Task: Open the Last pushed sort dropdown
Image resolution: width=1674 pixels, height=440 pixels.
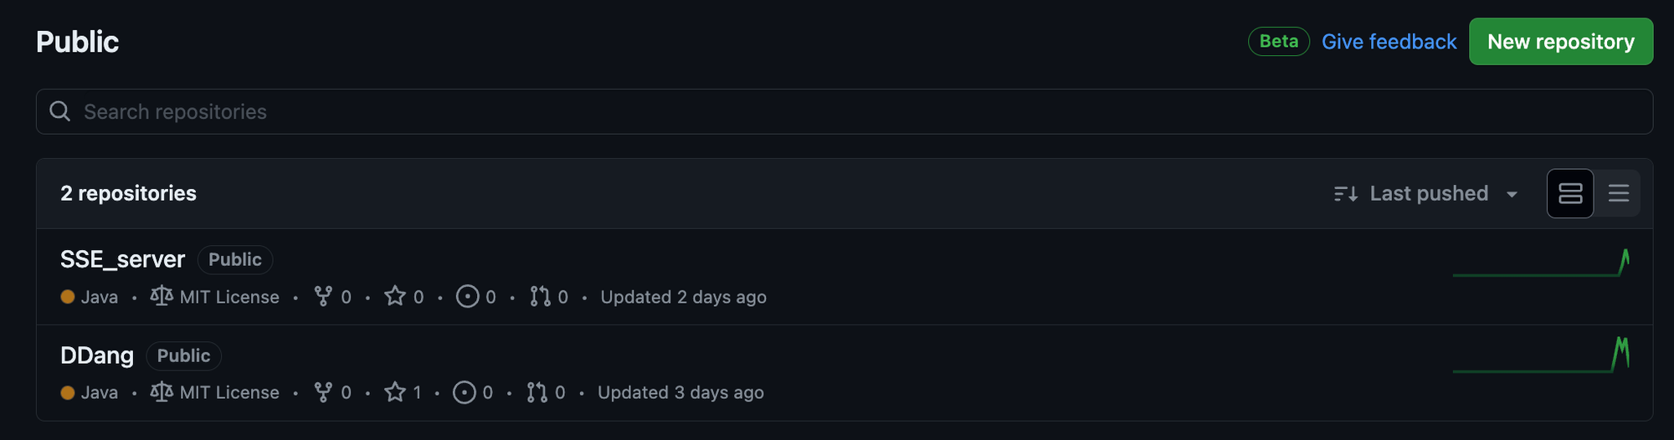Action: 1426,193
